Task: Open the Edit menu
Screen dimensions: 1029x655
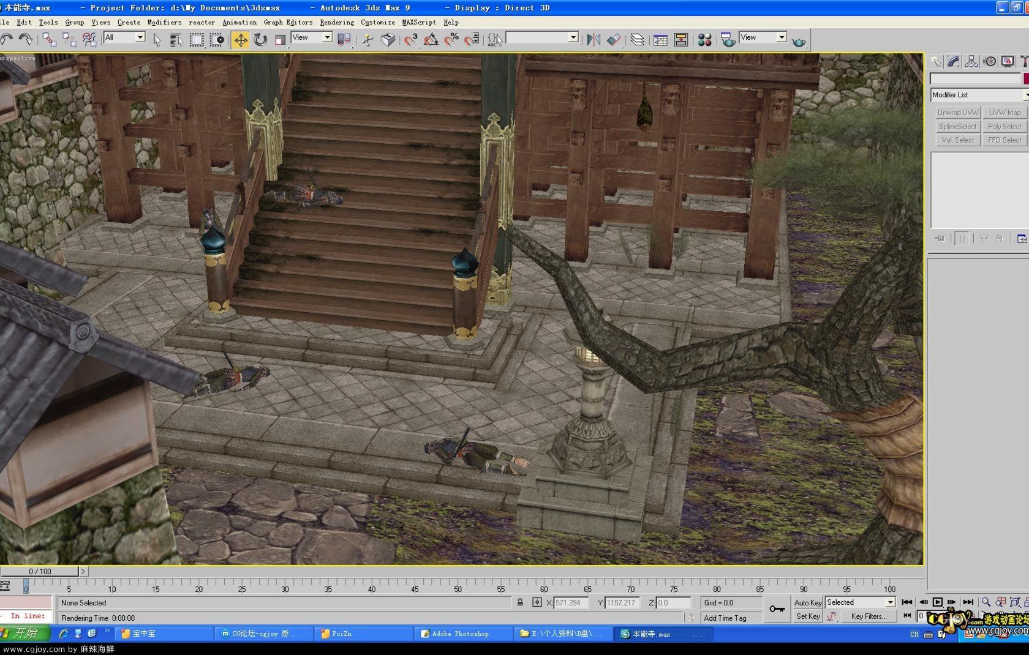Action: (x=24, y=22)
